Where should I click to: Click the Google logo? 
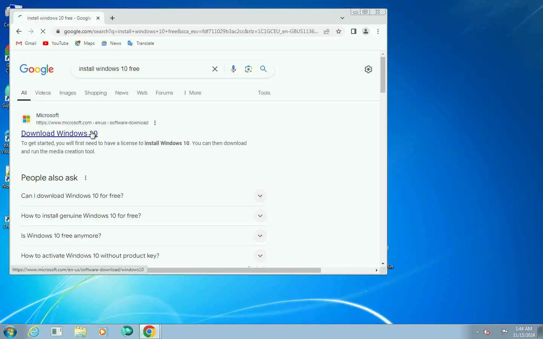click(37, 69)
